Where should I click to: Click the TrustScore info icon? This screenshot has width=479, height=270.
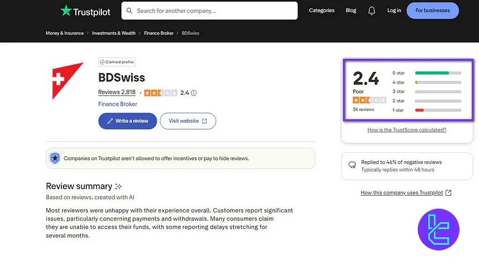click(194, 93)
